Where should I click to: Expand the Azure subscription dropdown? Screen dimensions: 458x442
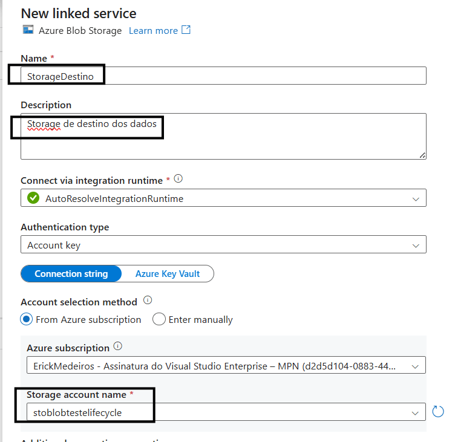tap(416, 366)
